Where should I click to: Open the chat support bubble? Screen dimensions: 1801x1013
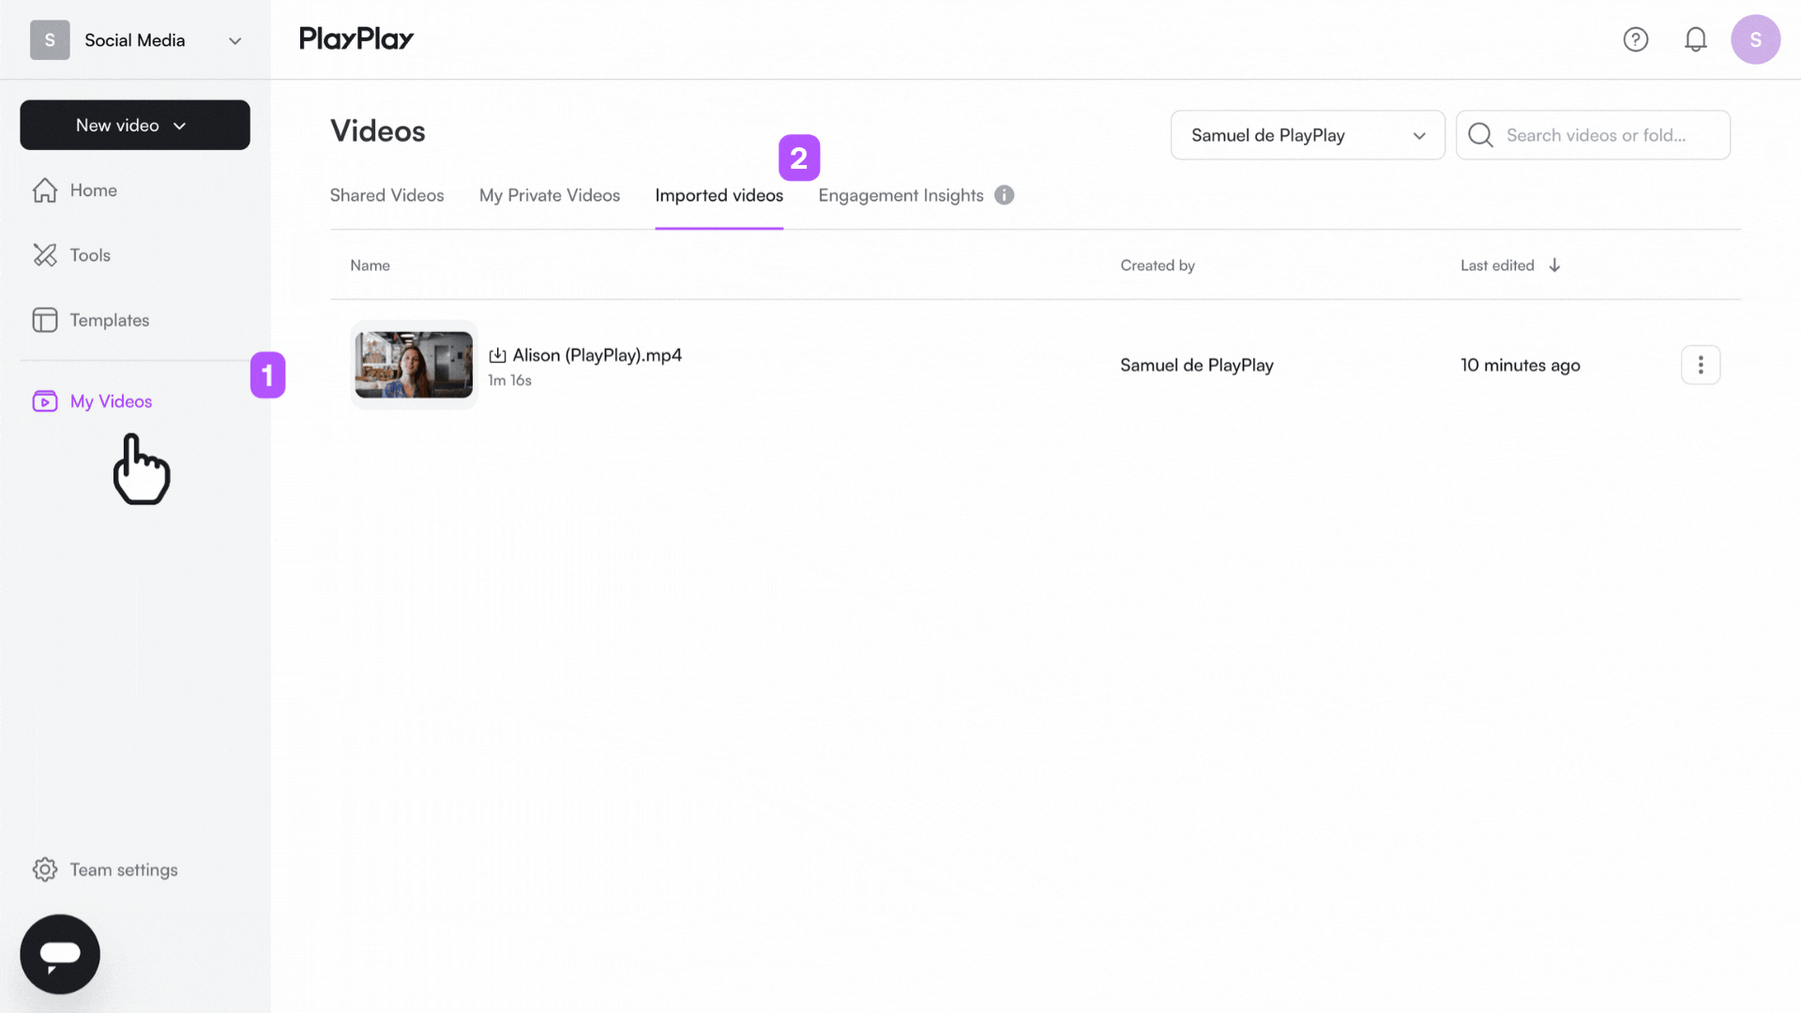click(x=60, y=954)
